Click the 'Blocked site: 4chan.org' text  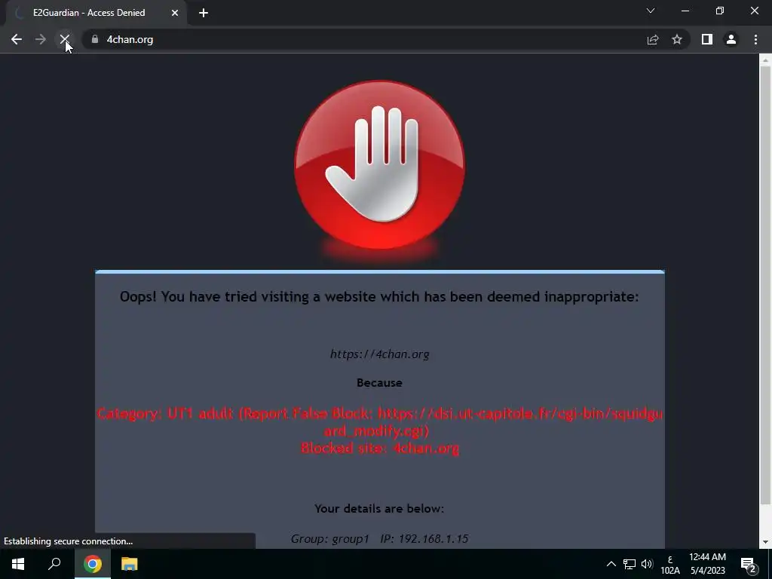[380, 448]
